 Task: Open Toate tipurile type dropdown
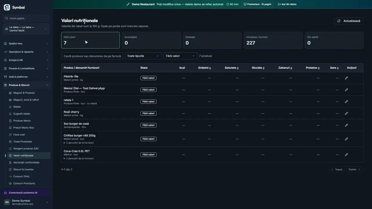143,56
